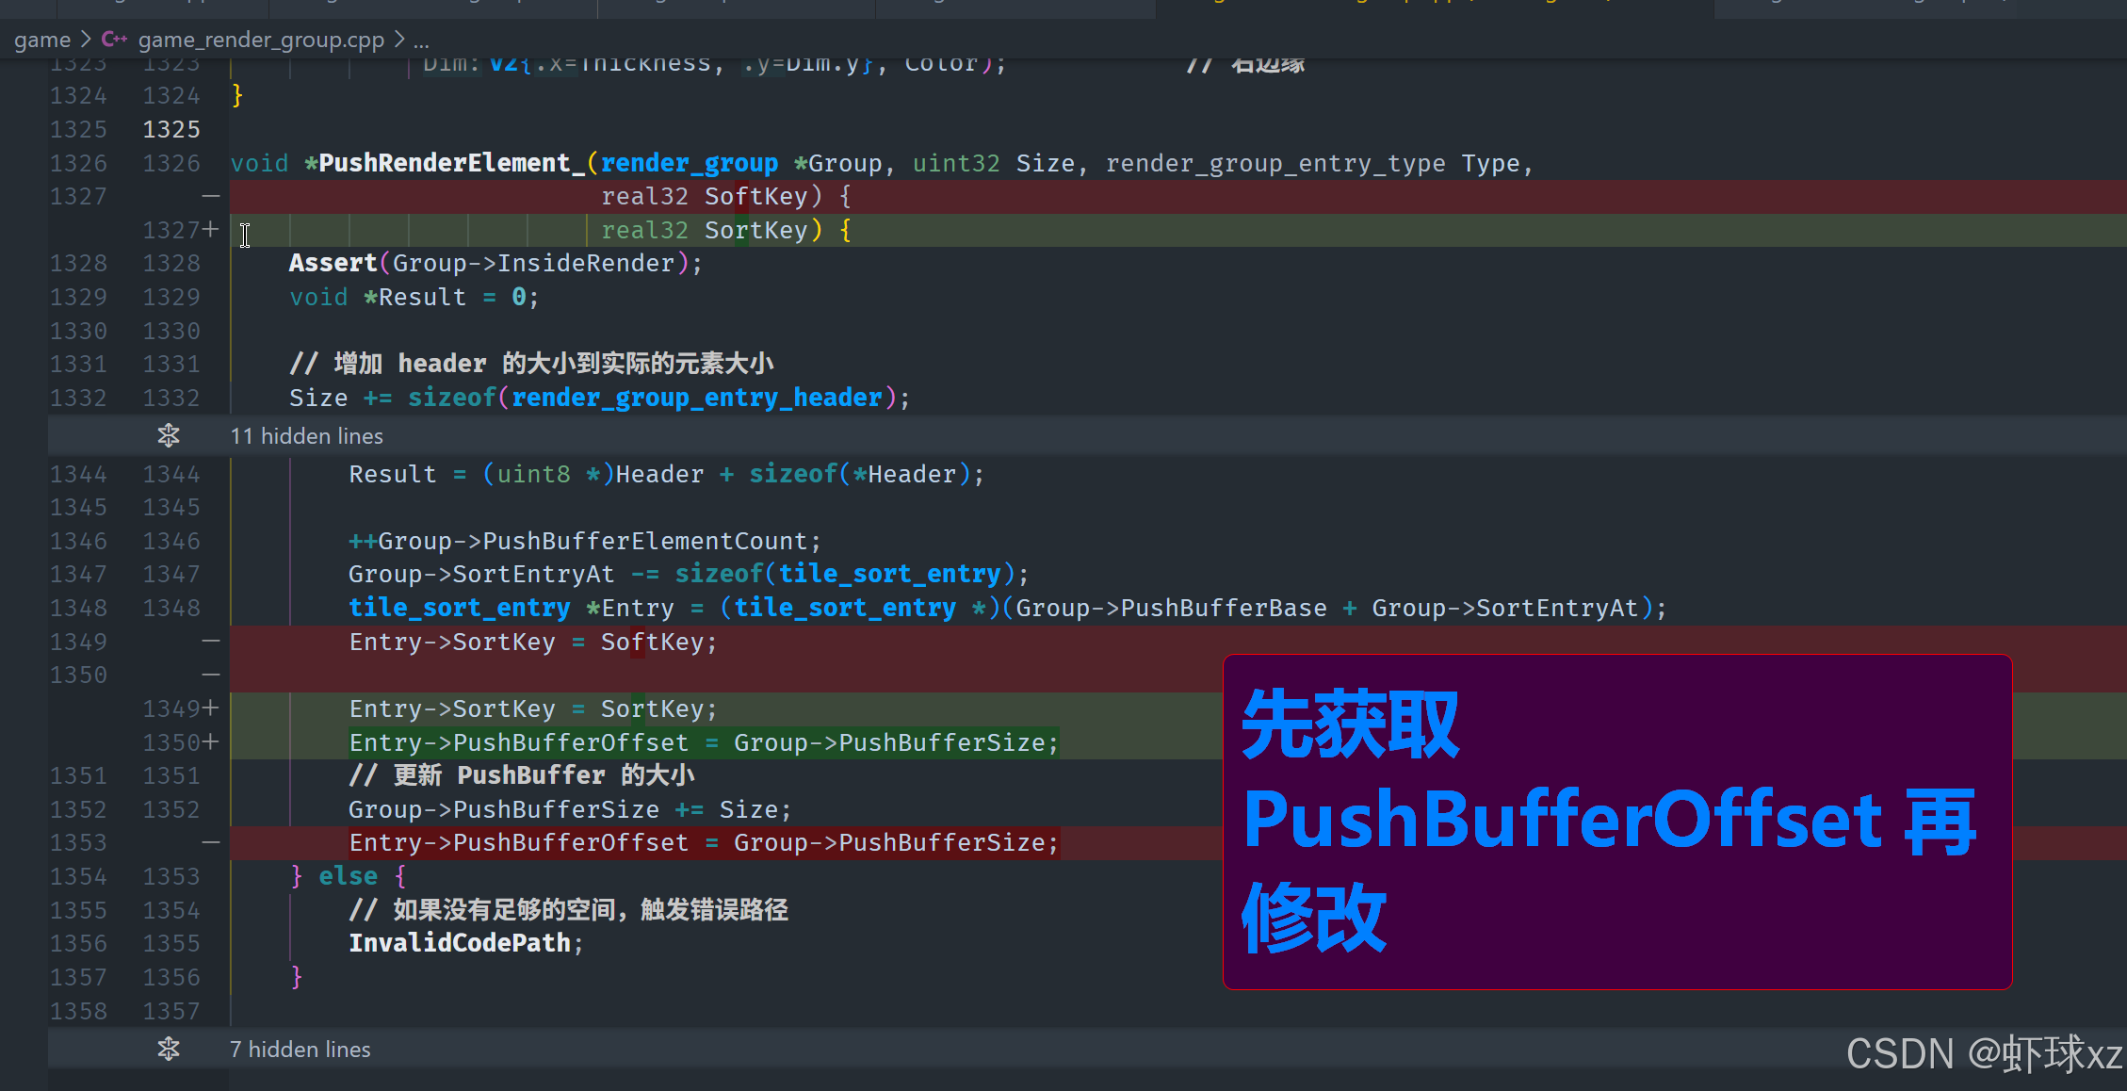The height and width of the screenshot is (1091, 2127).
Task: Click plus marker on added line 1327
Action: click(x=210, y=229)
